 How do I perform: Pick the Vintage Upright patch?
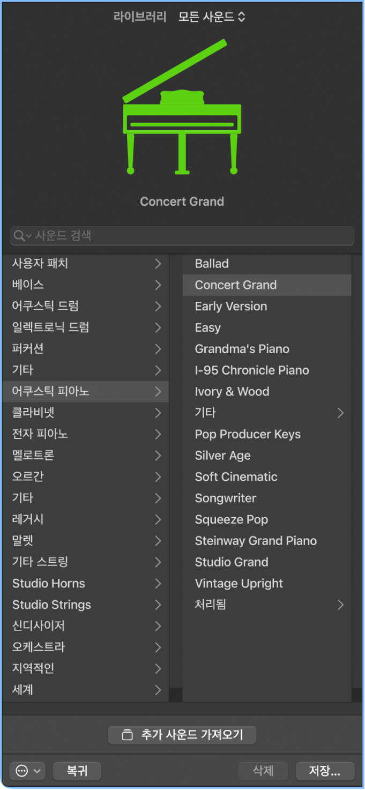267,584
